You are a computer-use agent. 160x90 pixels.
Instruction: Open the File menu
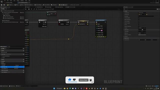[x=5, y=1]
